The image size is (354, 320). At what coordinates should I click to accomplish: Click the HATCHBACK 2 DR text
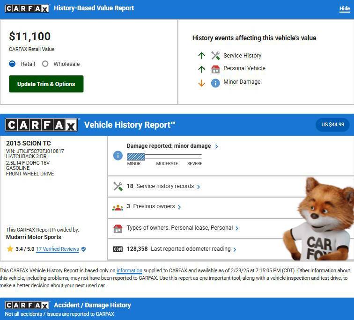coord(26,156)
